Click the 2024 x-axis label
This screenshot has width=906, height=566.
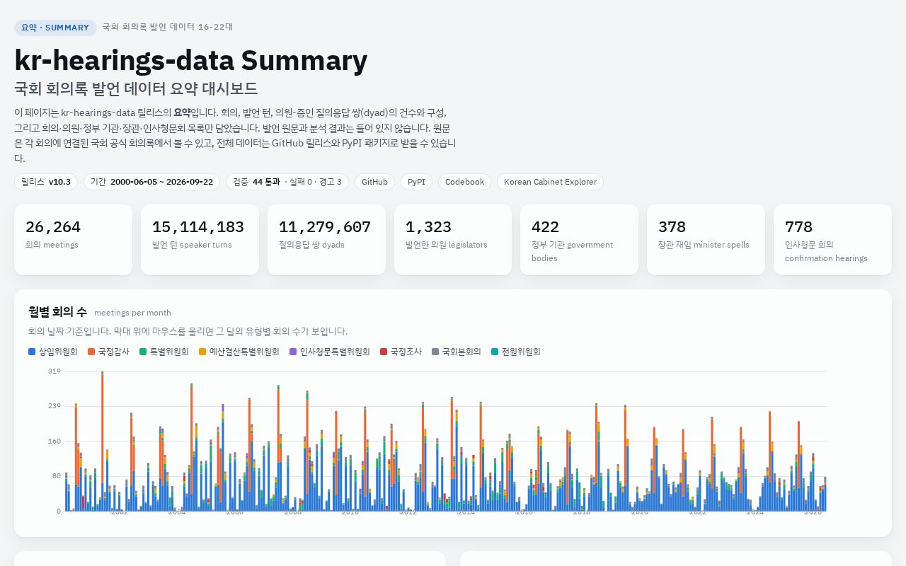pyautogui.click(x=755, y=512)
